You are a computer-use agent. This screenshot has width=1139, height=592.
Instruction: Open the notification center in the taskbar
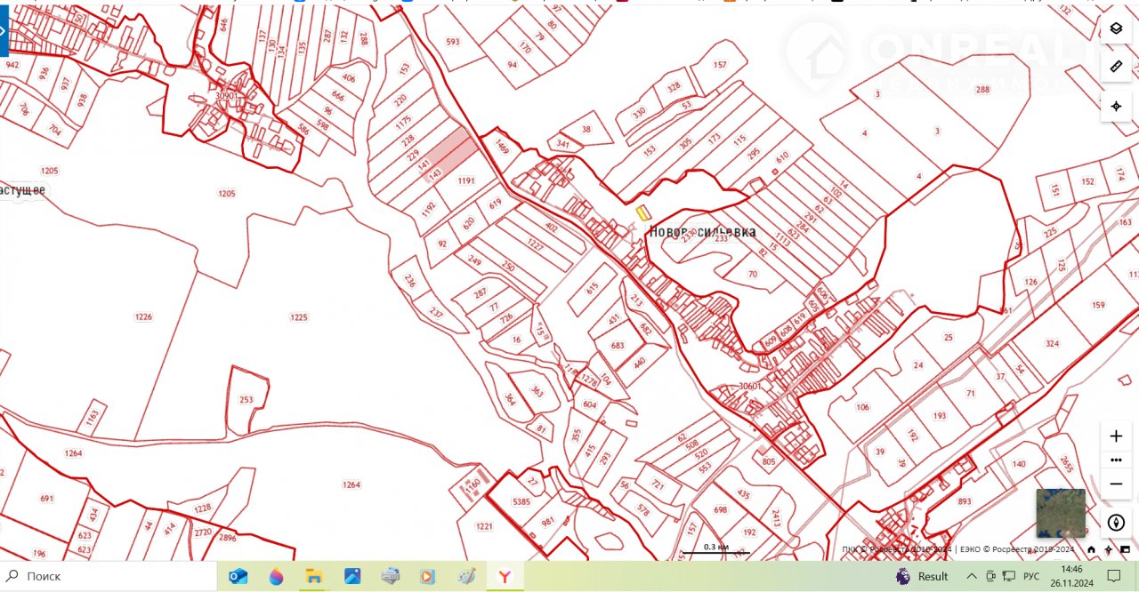pyautogui.click(x=1113, y=576)
